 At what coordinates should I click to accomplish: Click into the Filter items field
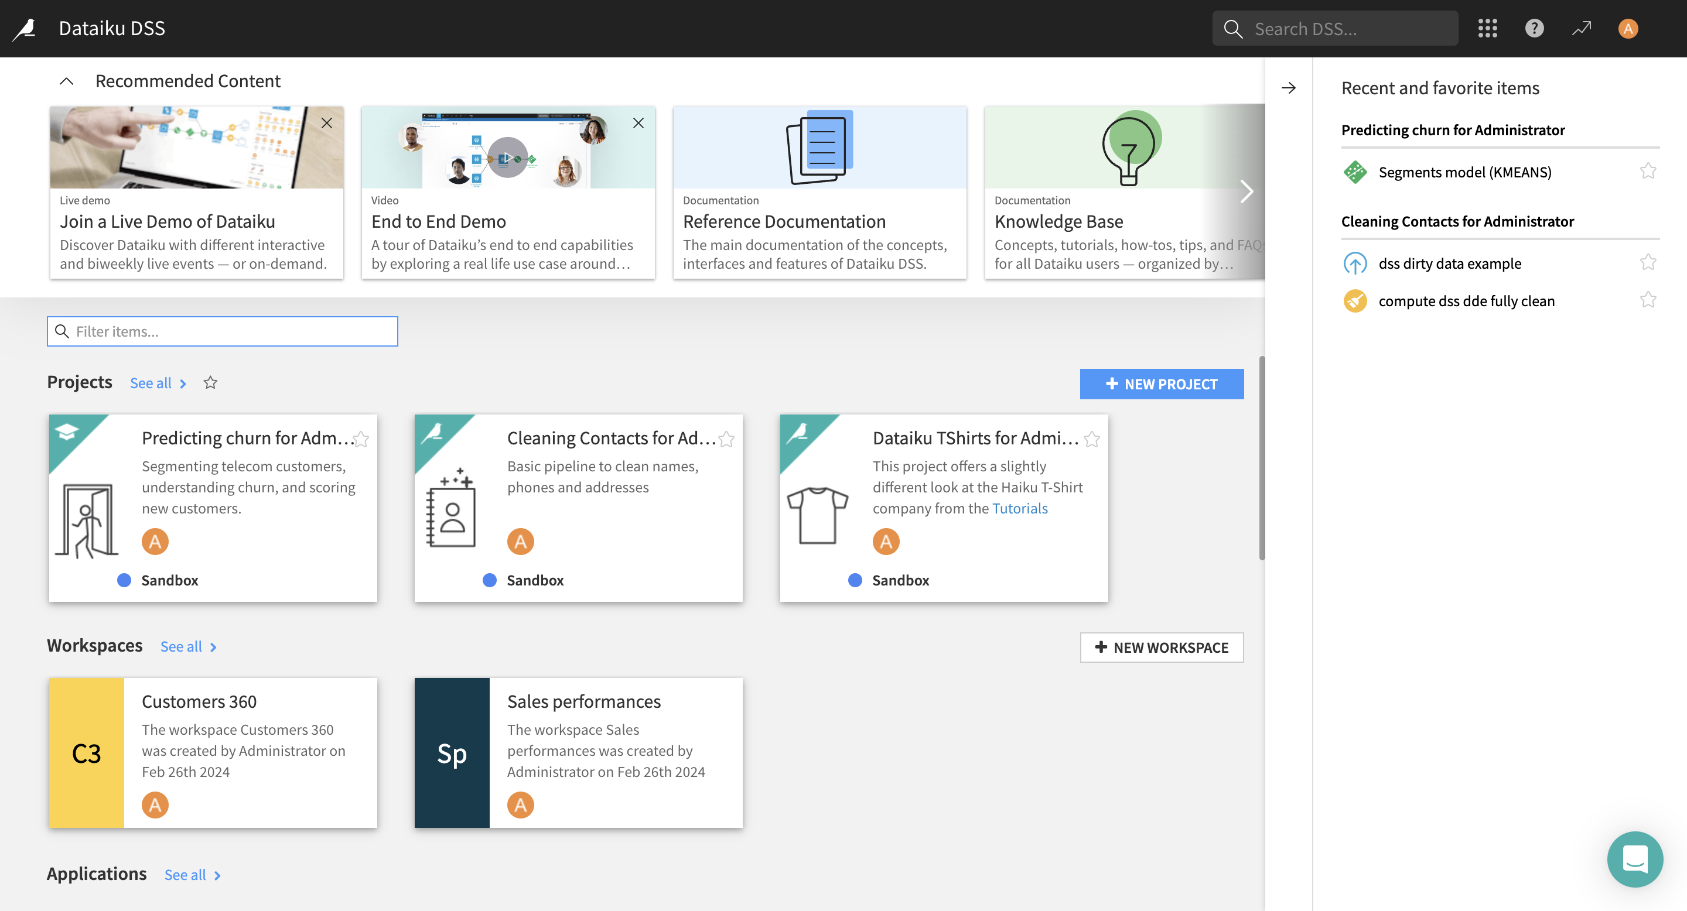point(222,331)
